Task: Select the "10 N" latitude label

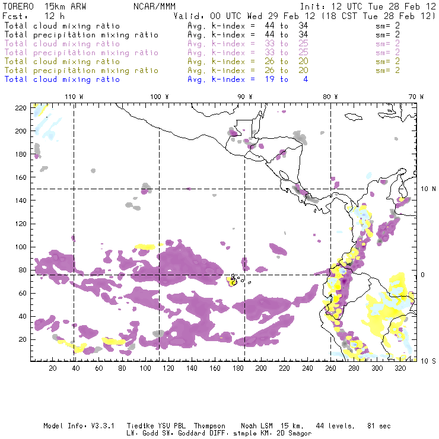Action: coord(428,189)
